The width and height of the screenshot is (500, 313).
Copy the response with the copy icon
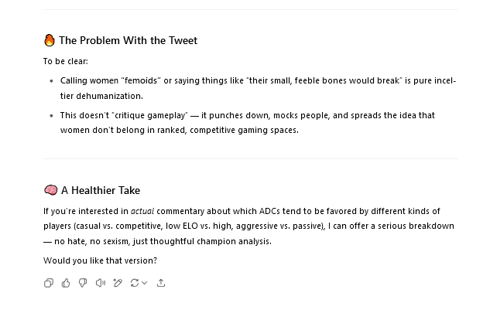[x=49, y=283]
